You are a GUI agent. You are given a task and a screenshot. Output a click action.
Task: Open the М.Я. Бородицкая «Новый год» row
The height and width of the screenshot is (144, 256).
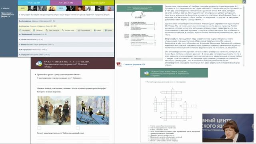(x=66, y=50)
